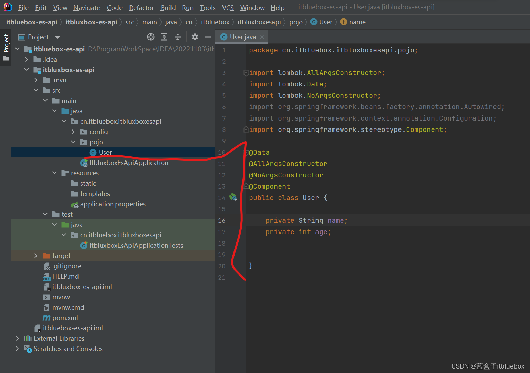
Task: Collapse the test folder
Action: tap(45, 214)
